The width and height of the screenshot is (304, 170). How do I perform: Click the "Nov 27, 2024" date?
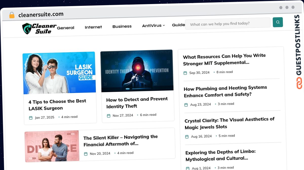[123, 115]
